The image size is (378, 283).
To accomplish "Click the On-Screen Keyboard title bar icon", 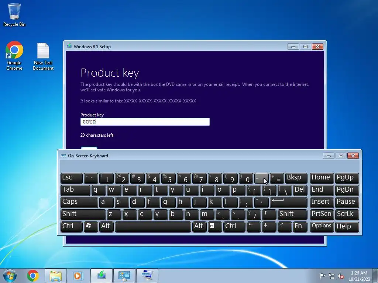I will pos(63,156).
